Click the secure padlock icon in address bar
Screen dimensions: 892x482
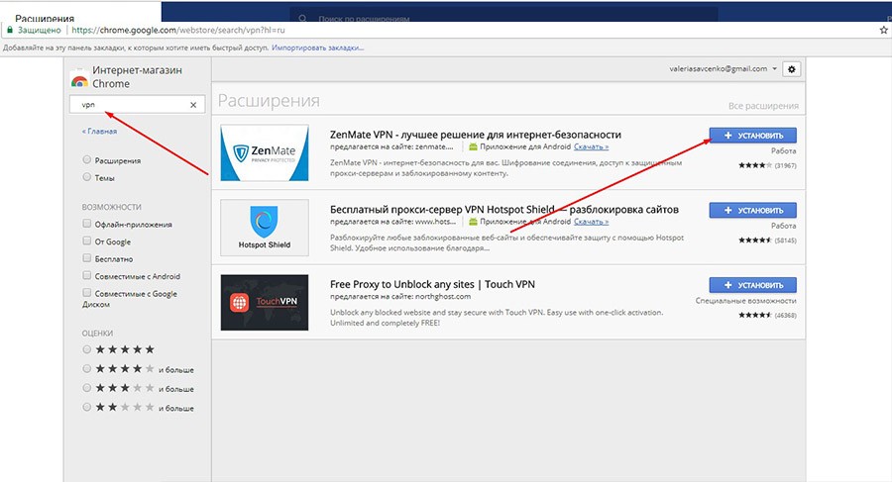pos(10,31)
